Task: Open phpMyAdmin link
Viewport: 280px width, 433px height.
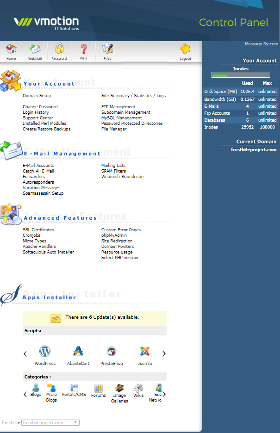Action: pyautogui.click(x=114, y=235)
